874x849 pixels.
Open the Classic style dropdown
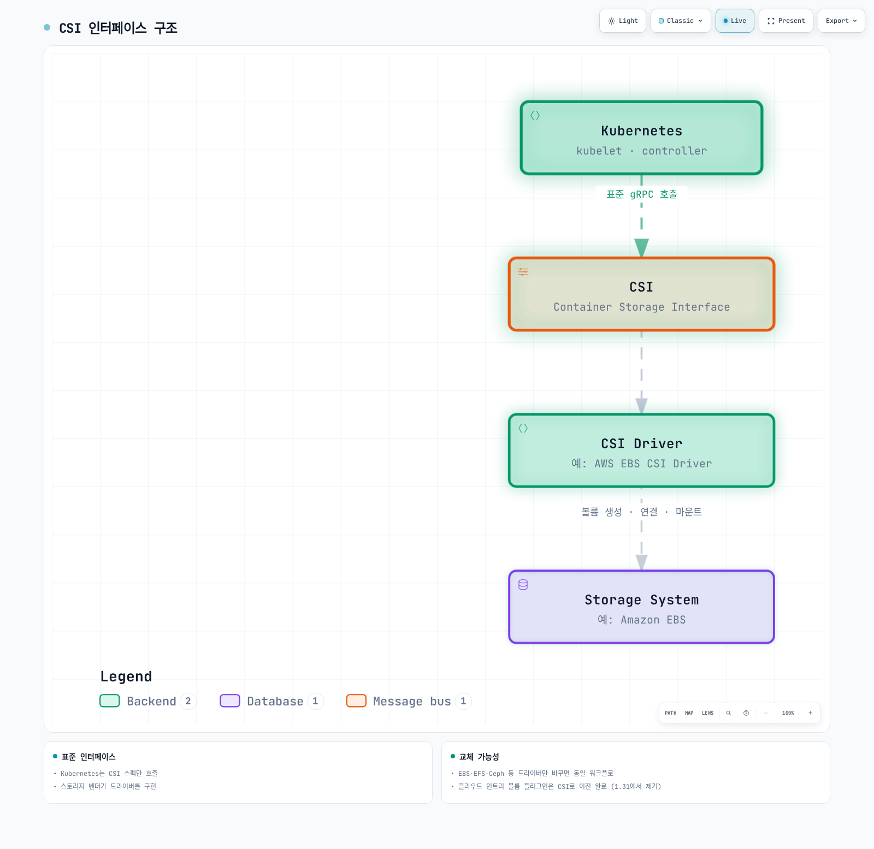tap(681, 21)
